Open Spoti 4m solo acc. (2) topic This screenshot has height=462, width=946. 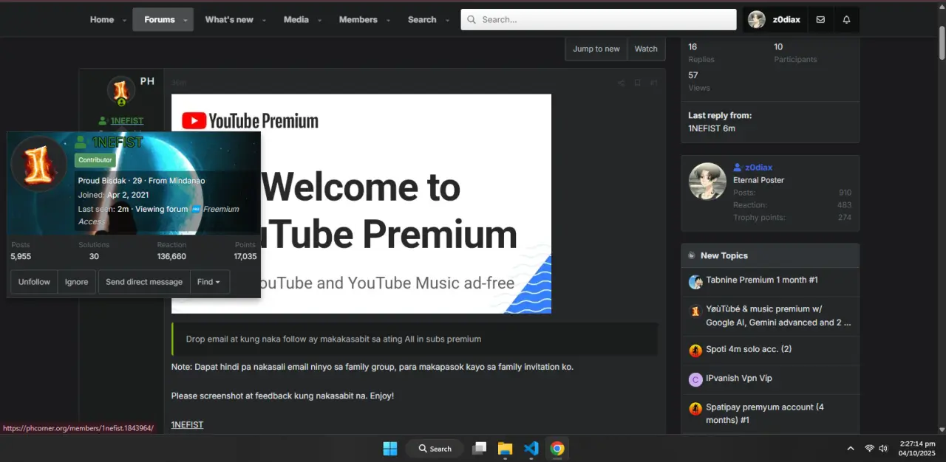click(x=749, y=349)
